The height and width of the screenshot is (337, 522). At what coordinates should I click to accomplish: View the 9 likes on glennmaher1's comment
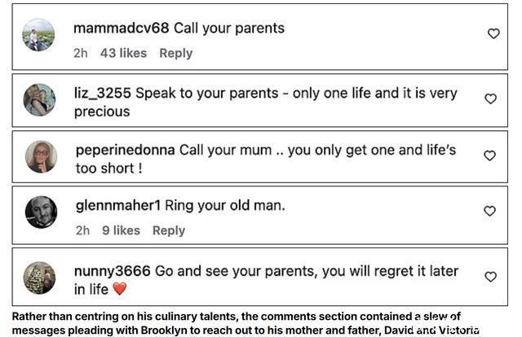121,230
